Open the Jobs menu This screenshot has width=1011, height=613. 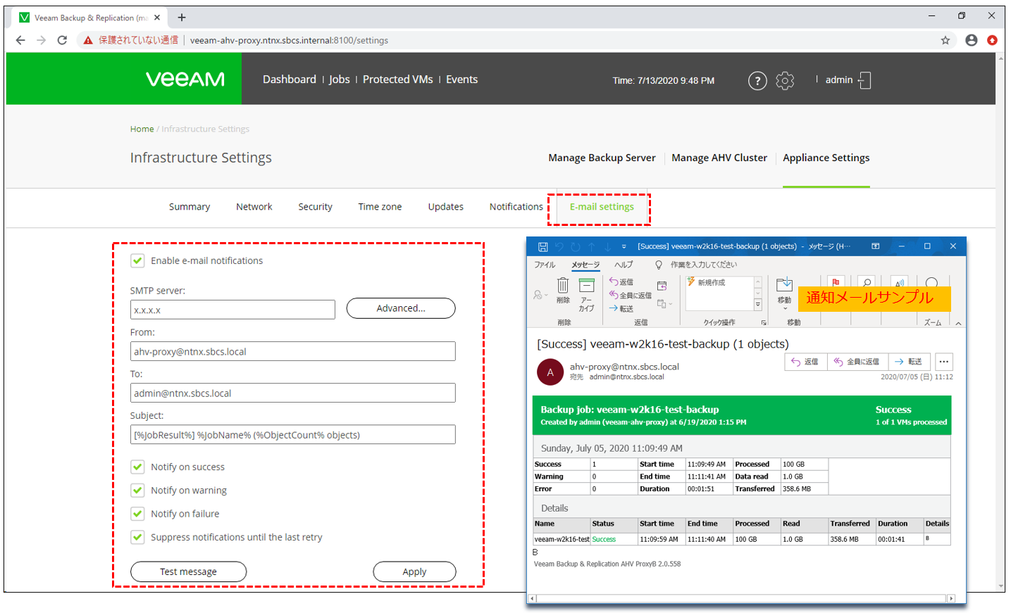tap(340, 80)
